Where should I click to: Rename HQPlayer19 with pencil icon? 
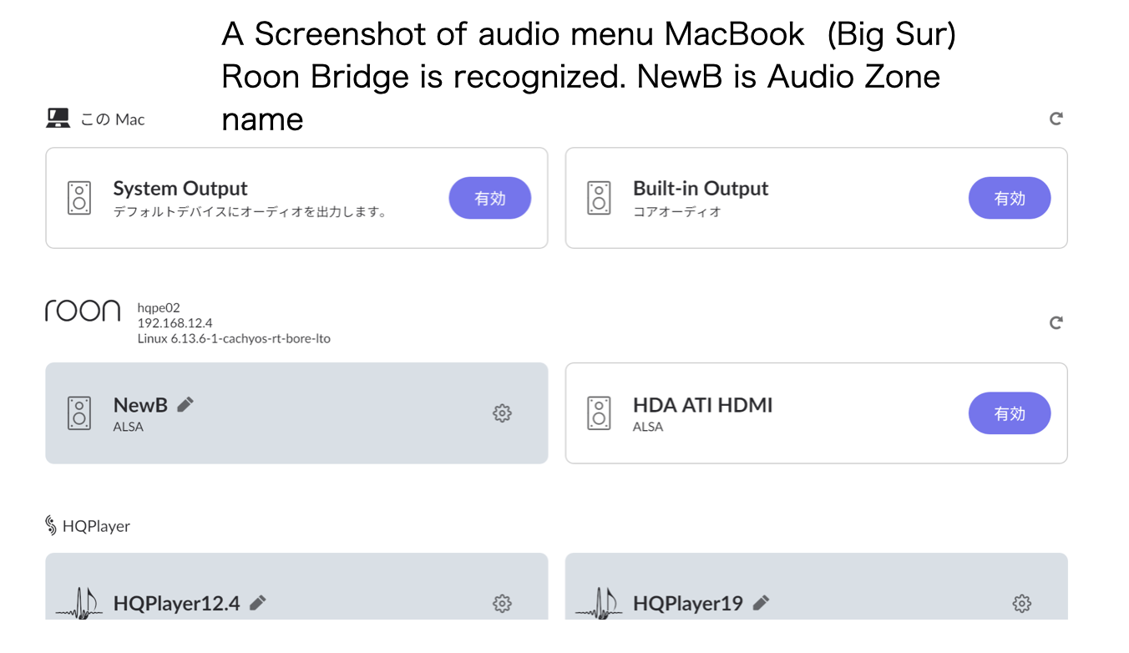[x=761, y=602]
